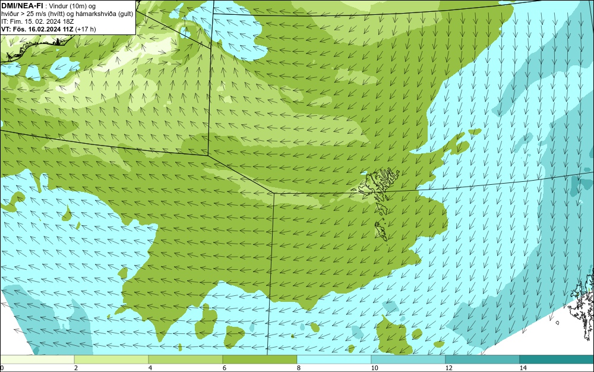The image size is (594, 372).
Task: Click the 2–4 m/s light green swatch
Action: pos(112,359)
